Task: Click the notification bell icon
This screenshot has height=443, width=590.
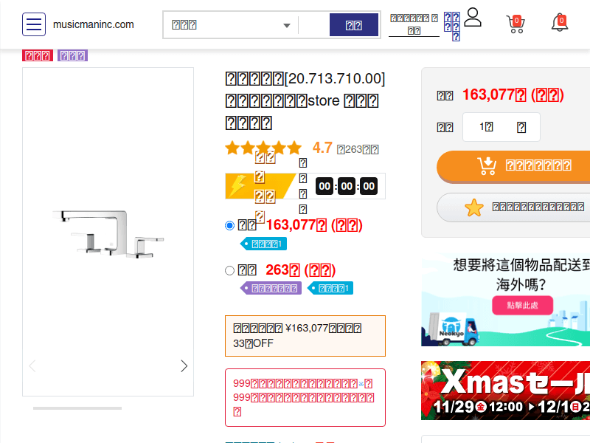Action: pyautogui.click(x=560, y=24)
